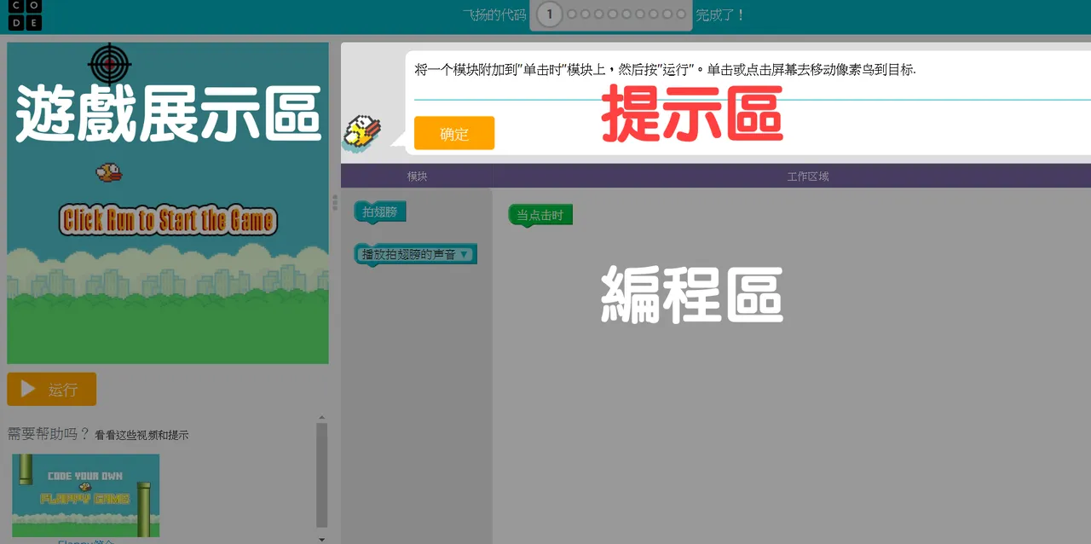Click the 需要帮助吗？ text
This screenshot has width=1091, height=544.
pyautogui.click(x=49, y=433)
